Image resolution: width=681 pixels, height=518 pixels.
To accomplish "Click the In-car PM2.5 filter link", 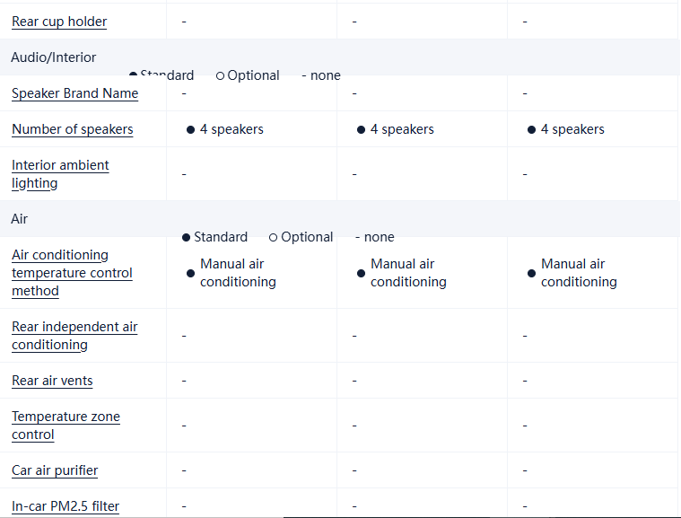I will point(65,506).
